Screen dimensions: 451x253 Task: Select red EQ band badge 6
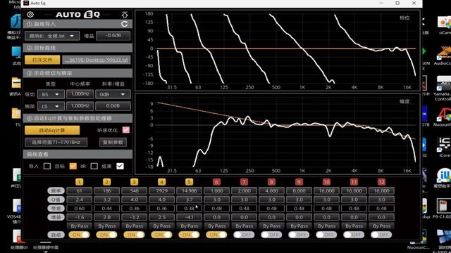tap(216, 182)
